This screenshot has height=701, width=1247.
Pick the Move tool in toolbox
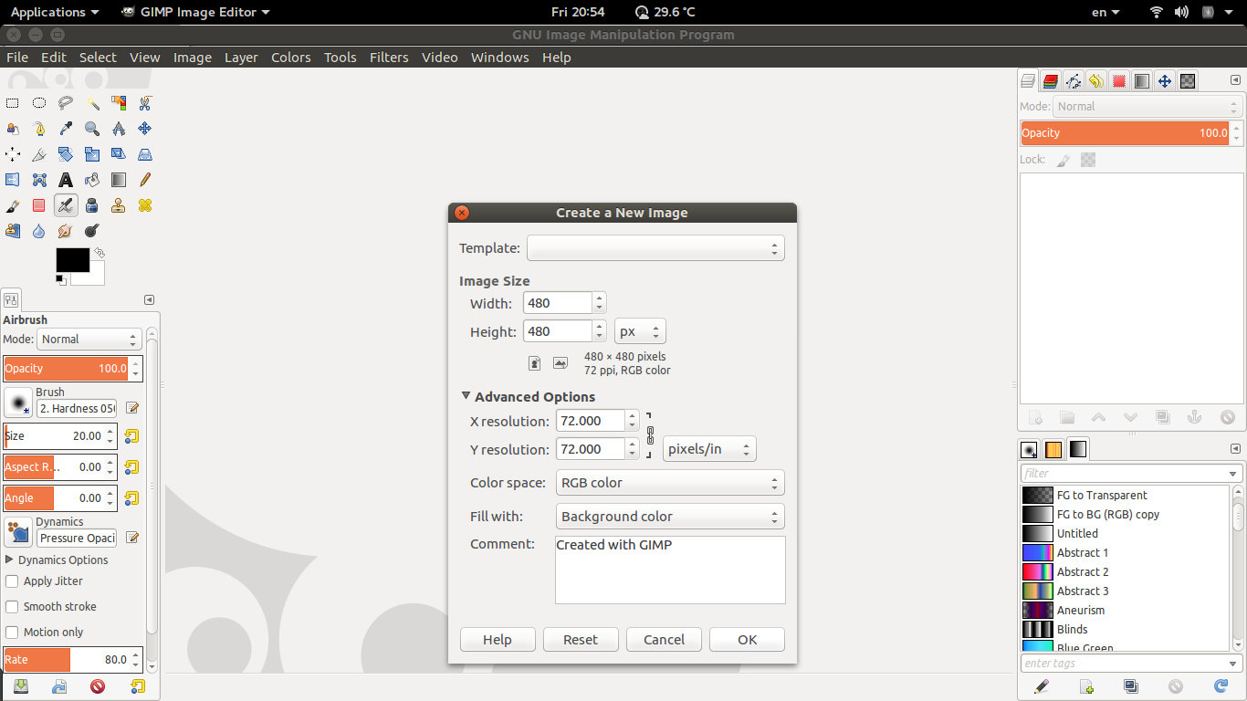[x=145, y=129]
